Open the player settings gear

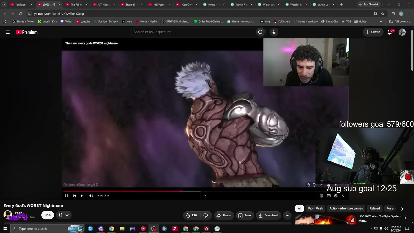tap(336, 196)
